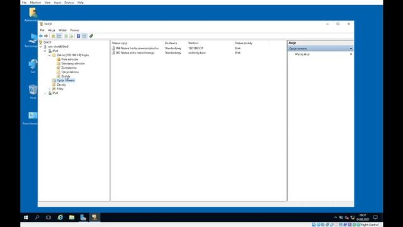Click the taskbar search magnifier
This screenshot has width=403, height=227.
click(x=37, y=218)
